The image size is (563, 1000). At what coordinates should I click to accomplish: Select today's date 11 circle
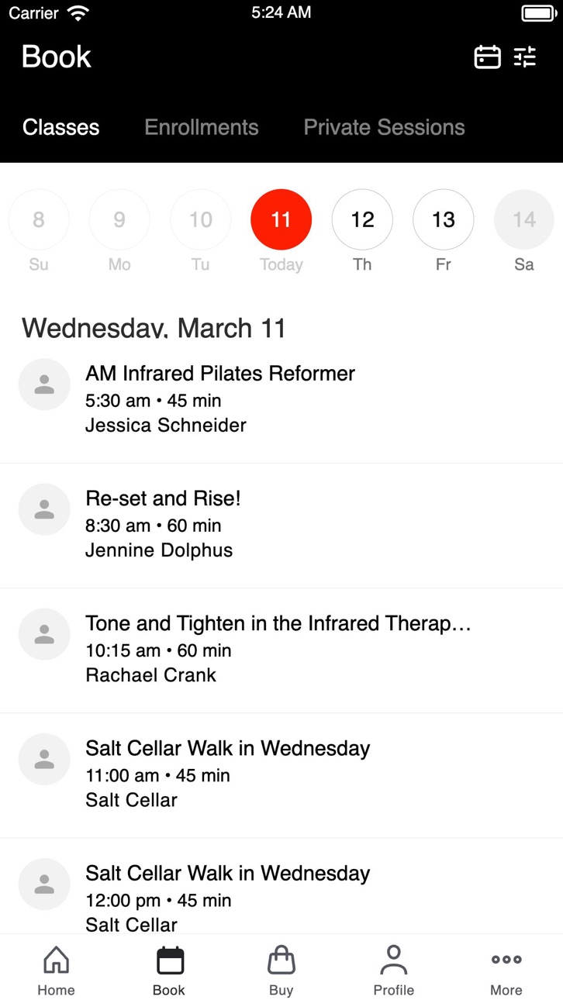click(x=281, y=219)
